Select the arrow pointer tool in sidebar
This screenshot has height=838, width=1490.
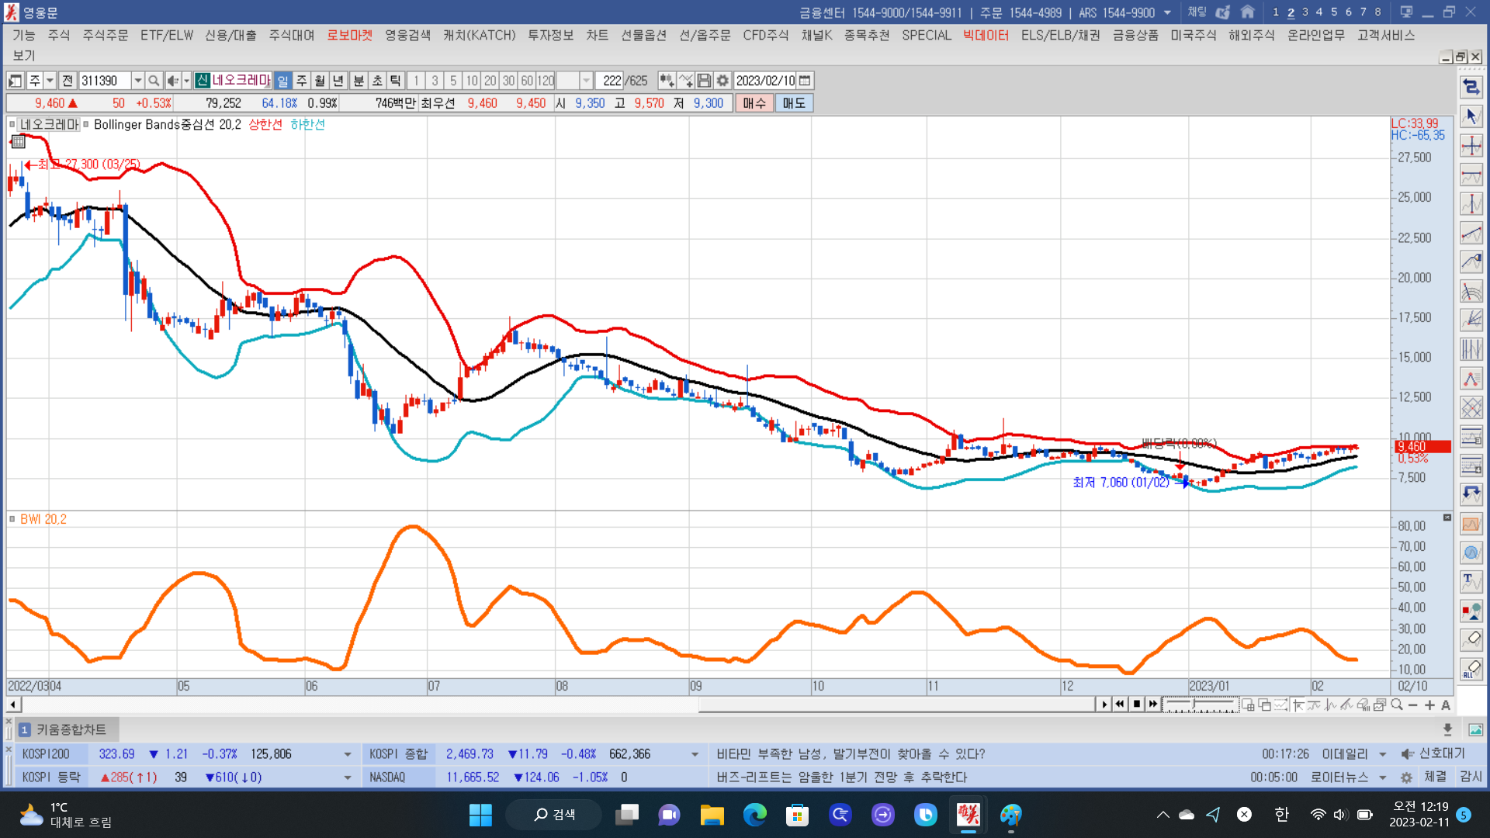(1471, 116)
